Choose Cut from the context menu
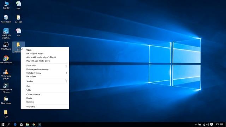Viewport: 226px width, 127px height. pos(45,86)
